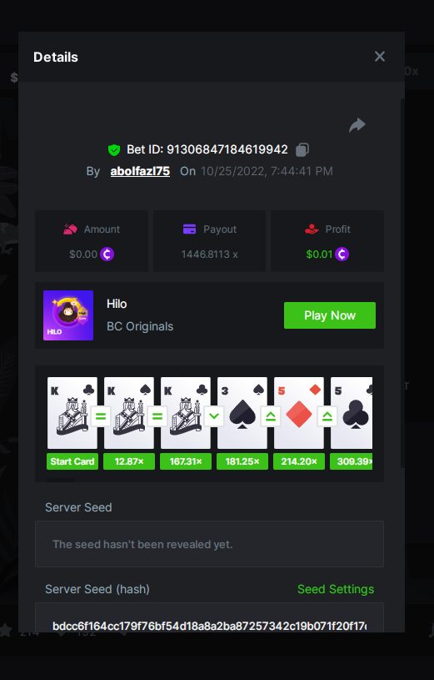Select the 12.87× King of spades card

pyautogui.click(x=129, y=413)
